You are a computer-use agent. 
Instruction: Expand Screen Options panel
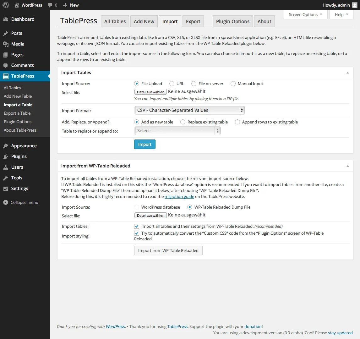pos(305,14)
